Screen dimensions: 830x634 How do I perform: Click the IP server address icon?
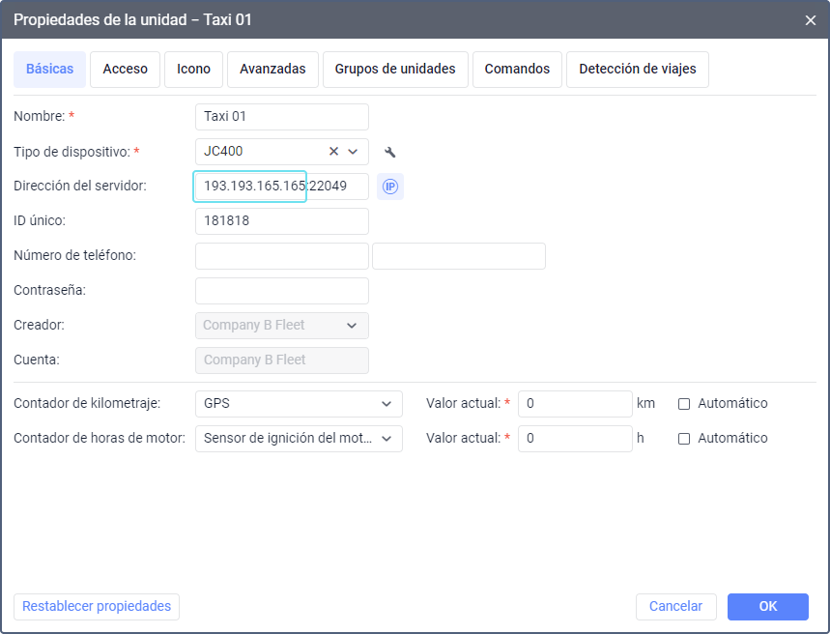pyautogui.click(x=390, y=187)
